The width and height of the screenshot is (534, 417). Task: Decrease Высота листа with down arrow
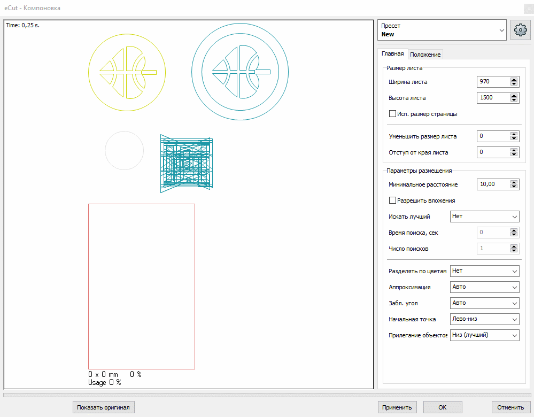514,100
